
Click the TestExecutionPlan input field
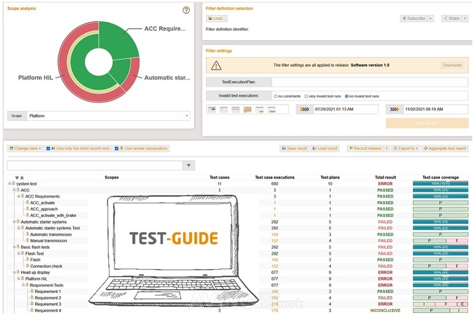[x=370, y=82]
